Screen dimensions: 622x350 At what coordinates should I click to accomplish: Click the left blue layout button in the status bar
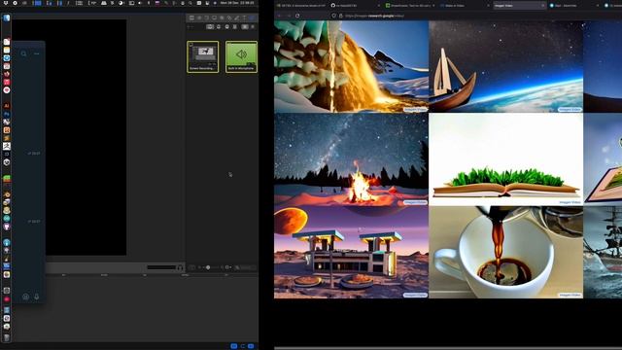pos(234,346)
